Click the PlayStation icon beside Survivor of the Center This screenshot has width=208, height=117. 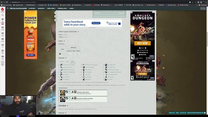[x=72, y=98]
